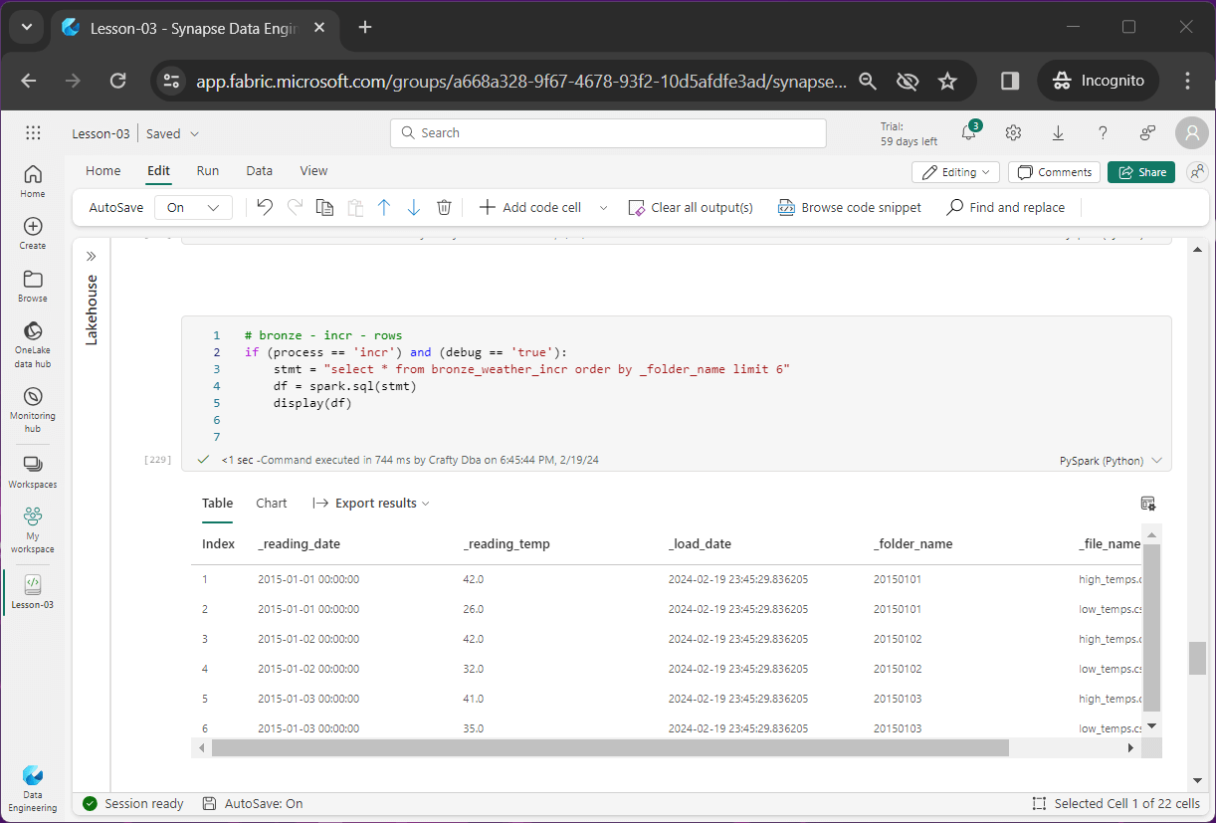The width and height of the screenshot is (1216, 823).
Task: Click in the Search input box
Action: tap(608, 133)
